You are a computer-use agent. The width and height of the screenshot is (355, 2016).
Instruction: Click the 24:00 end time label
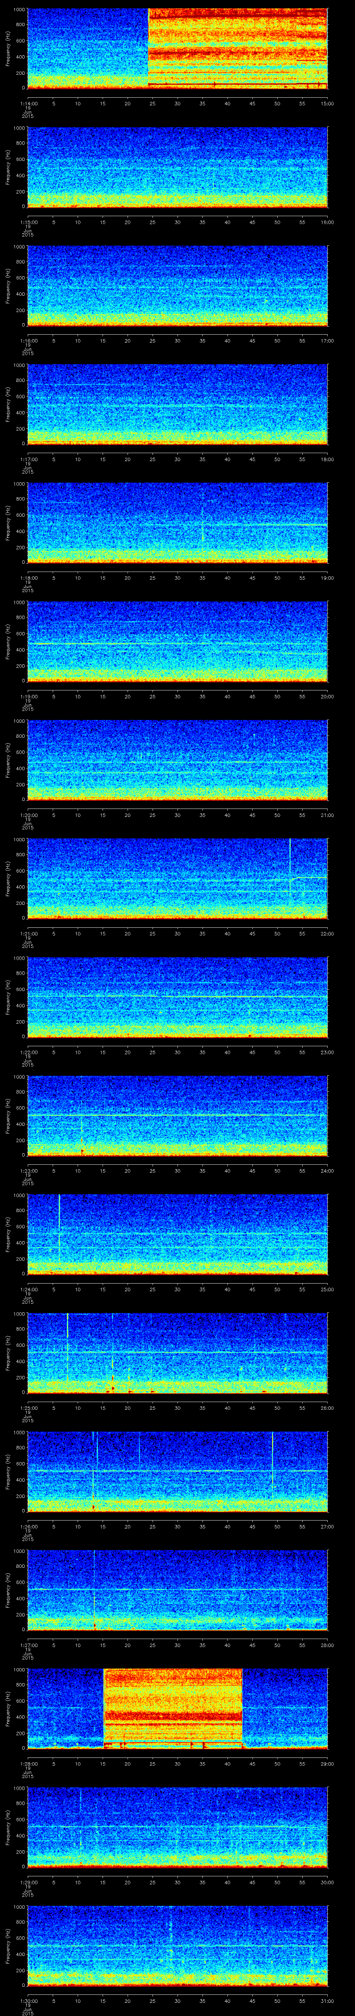tap(327, 1171)
